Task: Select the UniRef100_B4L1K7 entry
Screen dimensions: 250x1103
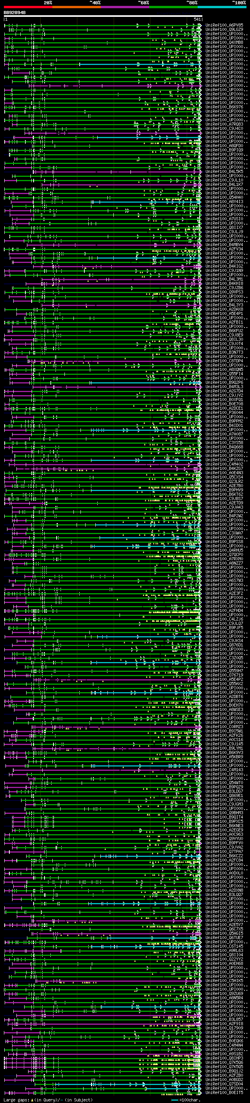Action: click(224, 185)
